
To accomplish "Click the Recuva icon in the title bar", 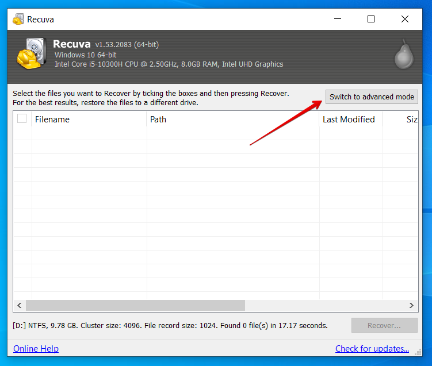I will [x=18, y=19].
